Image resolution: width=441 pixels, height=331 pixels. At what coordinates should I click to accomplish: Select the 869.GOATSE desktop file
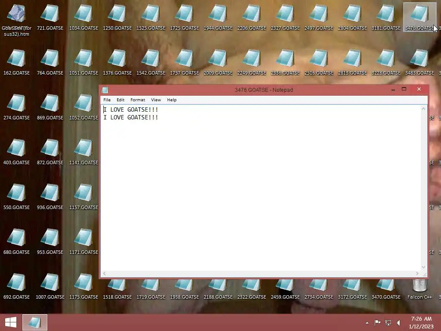(50, 107)
